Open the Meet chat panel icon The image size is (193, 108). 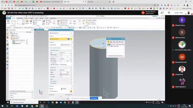click(169, 13)
